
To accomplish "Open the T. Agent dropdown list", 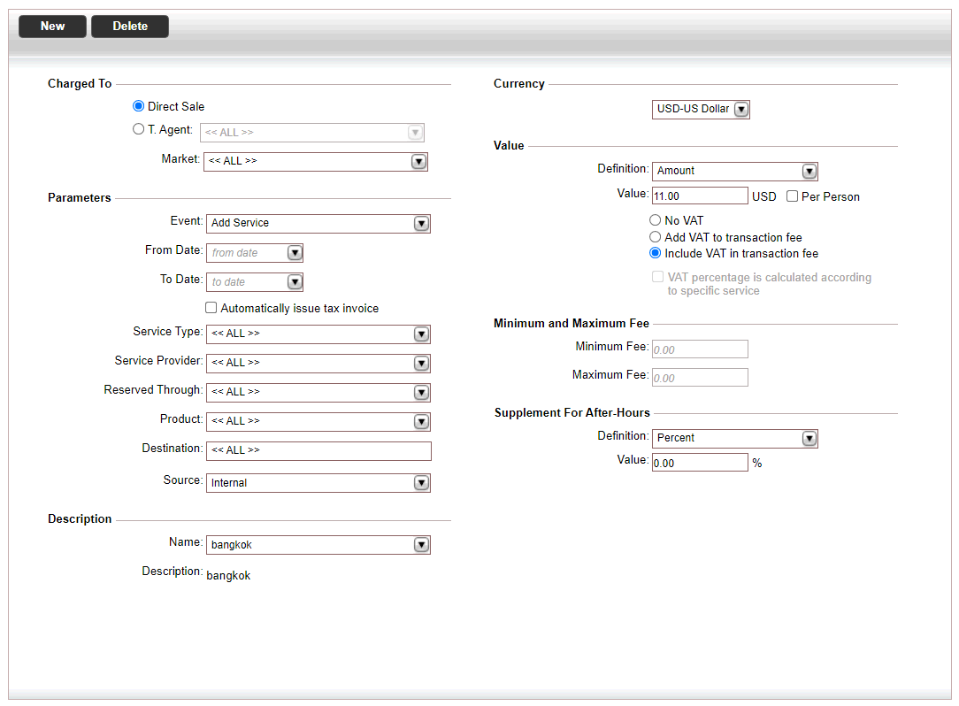I will [415, 132].
